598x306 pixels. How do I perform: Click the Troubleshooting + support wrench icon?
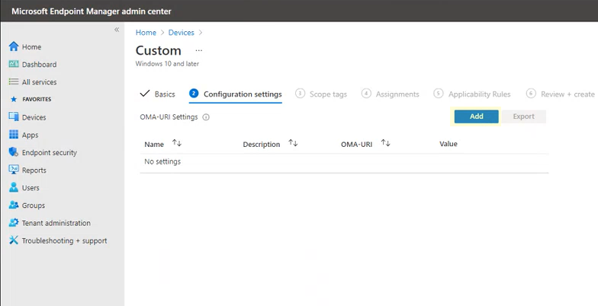(13, 241)
